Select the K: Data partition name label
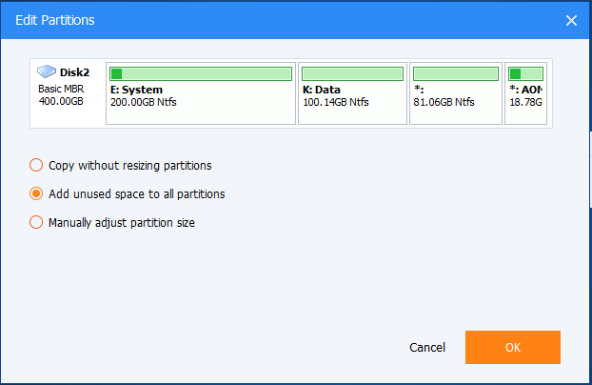Viewport: 592px width, 385px height. pos(322,90)
